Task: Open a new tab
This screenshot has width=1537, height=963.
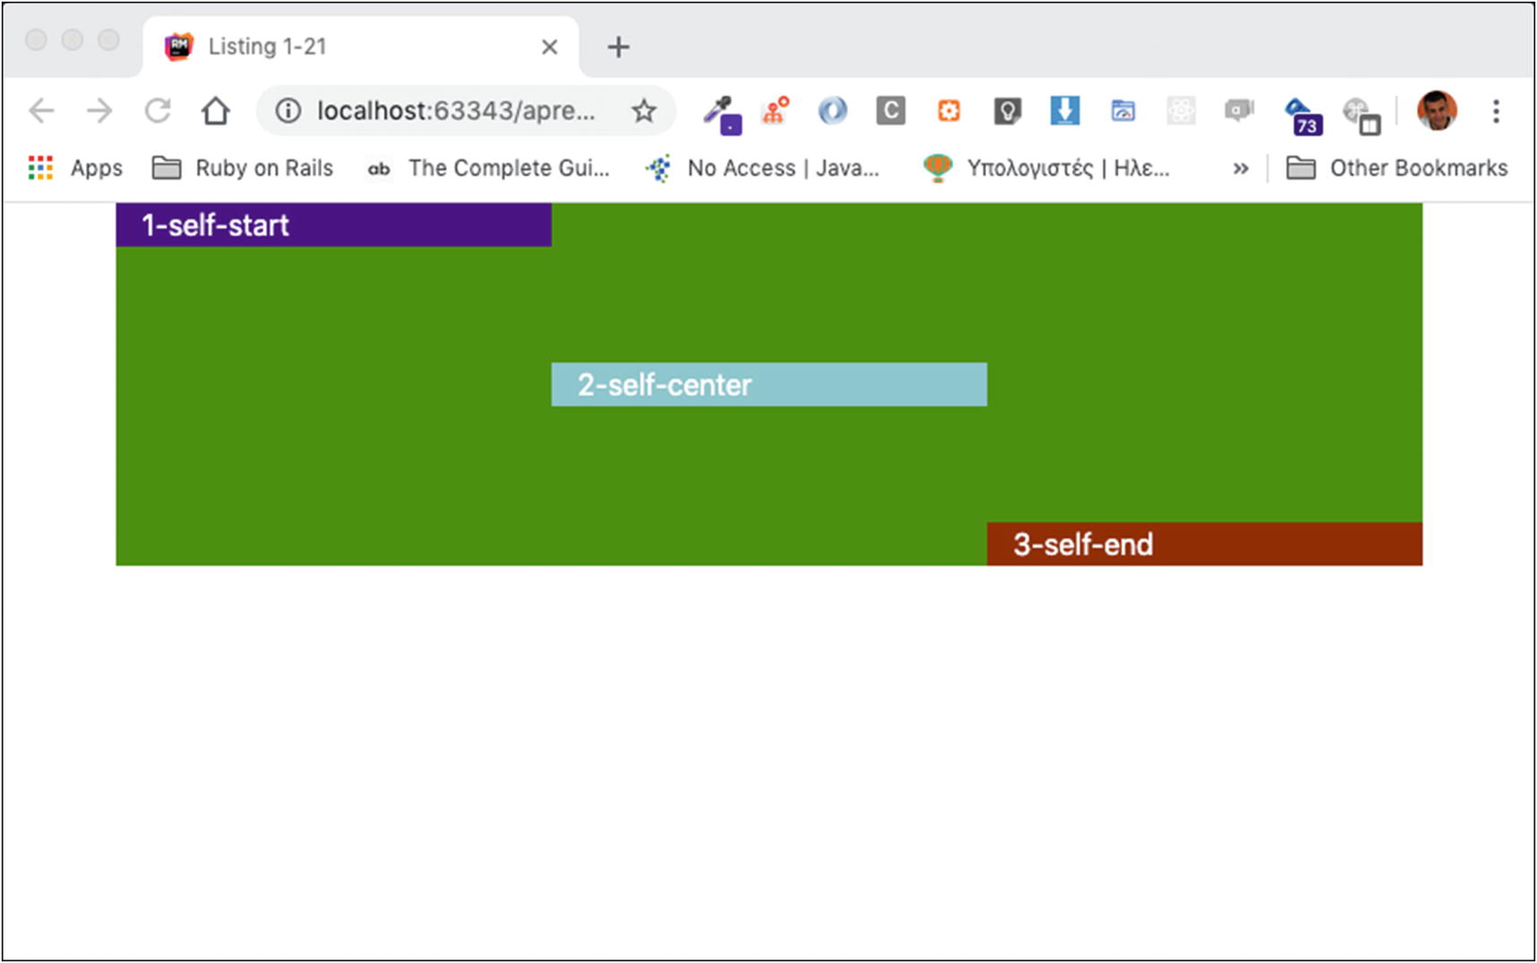Action: pyautogui.click(x=618, y=47)
